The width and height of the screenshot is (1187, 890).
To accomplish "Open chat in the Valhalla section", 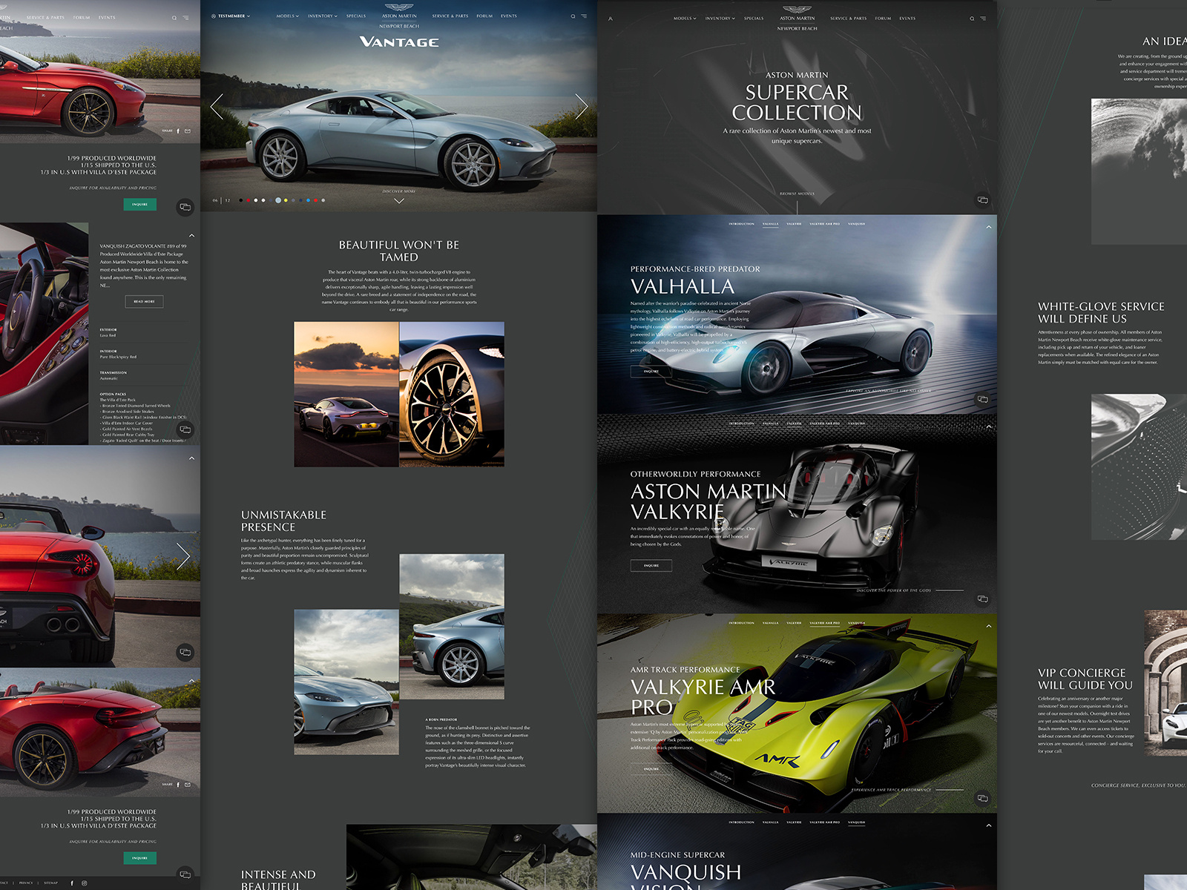I will (x=982, y=400).
